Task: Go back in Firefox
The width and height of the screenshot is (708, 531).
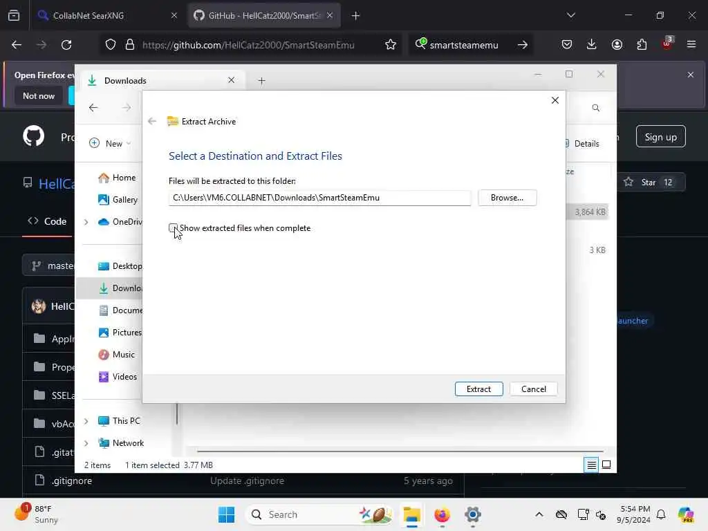Action: (17, 45)
